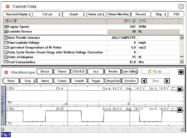187x138 pixels.
Task: Check the Raw Lambda Voltage item
Action: (6, 43)
